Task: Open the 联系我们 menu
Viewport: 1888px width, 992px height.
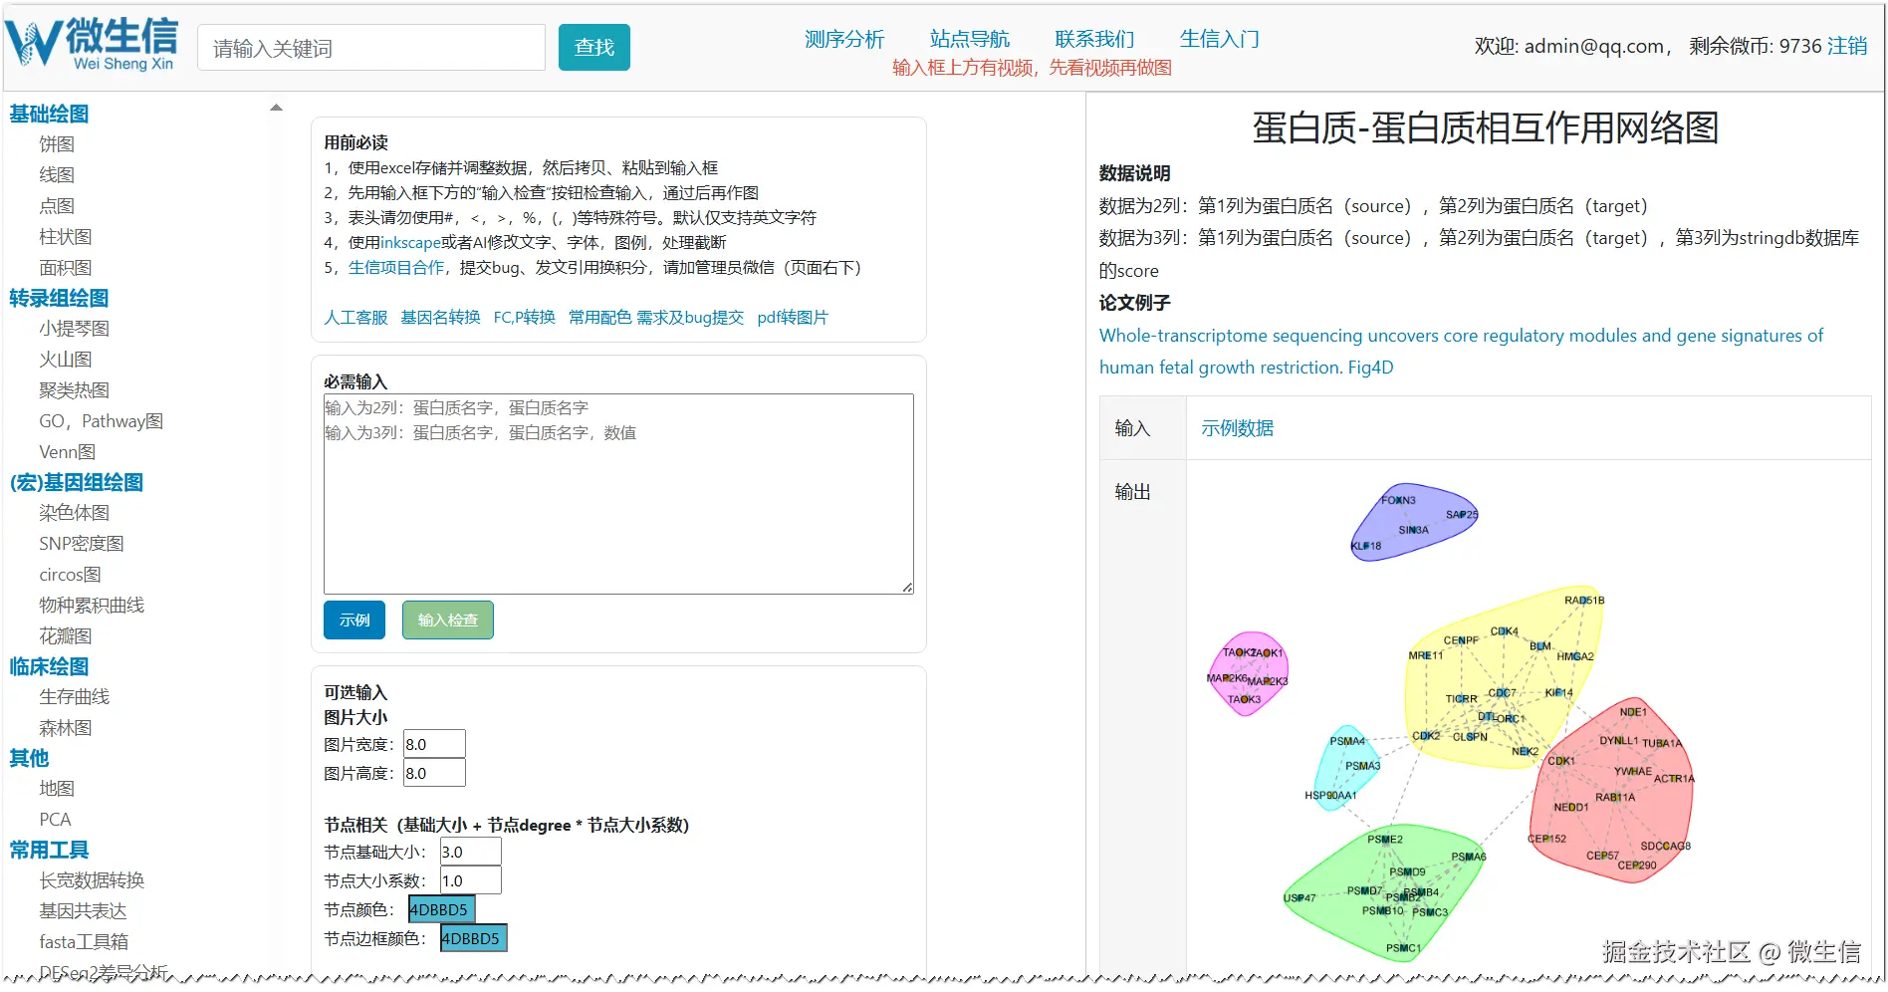Action: pyautogui.click(x=1094, y=39)
